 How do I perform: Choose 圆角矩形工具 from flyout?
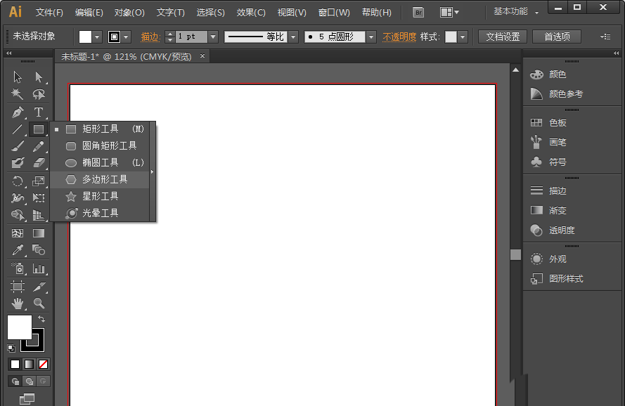coord(100,146)
